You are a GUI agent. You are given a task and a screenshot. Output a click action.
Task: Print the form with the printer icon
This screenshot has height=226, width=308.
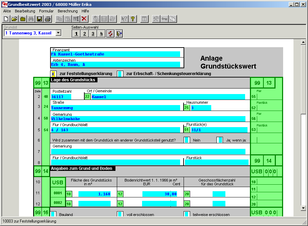click(48, 19)
